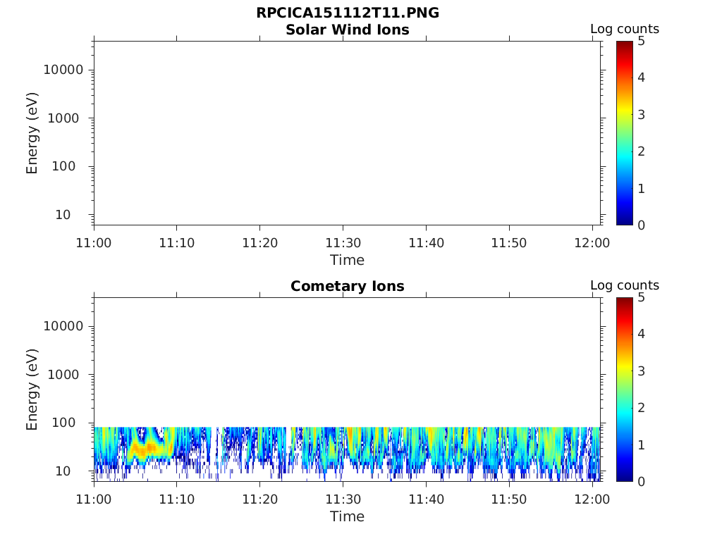The image size is (722, 541).
Task: Click the top color bar's 5 label
Action: tap(641, 42)
